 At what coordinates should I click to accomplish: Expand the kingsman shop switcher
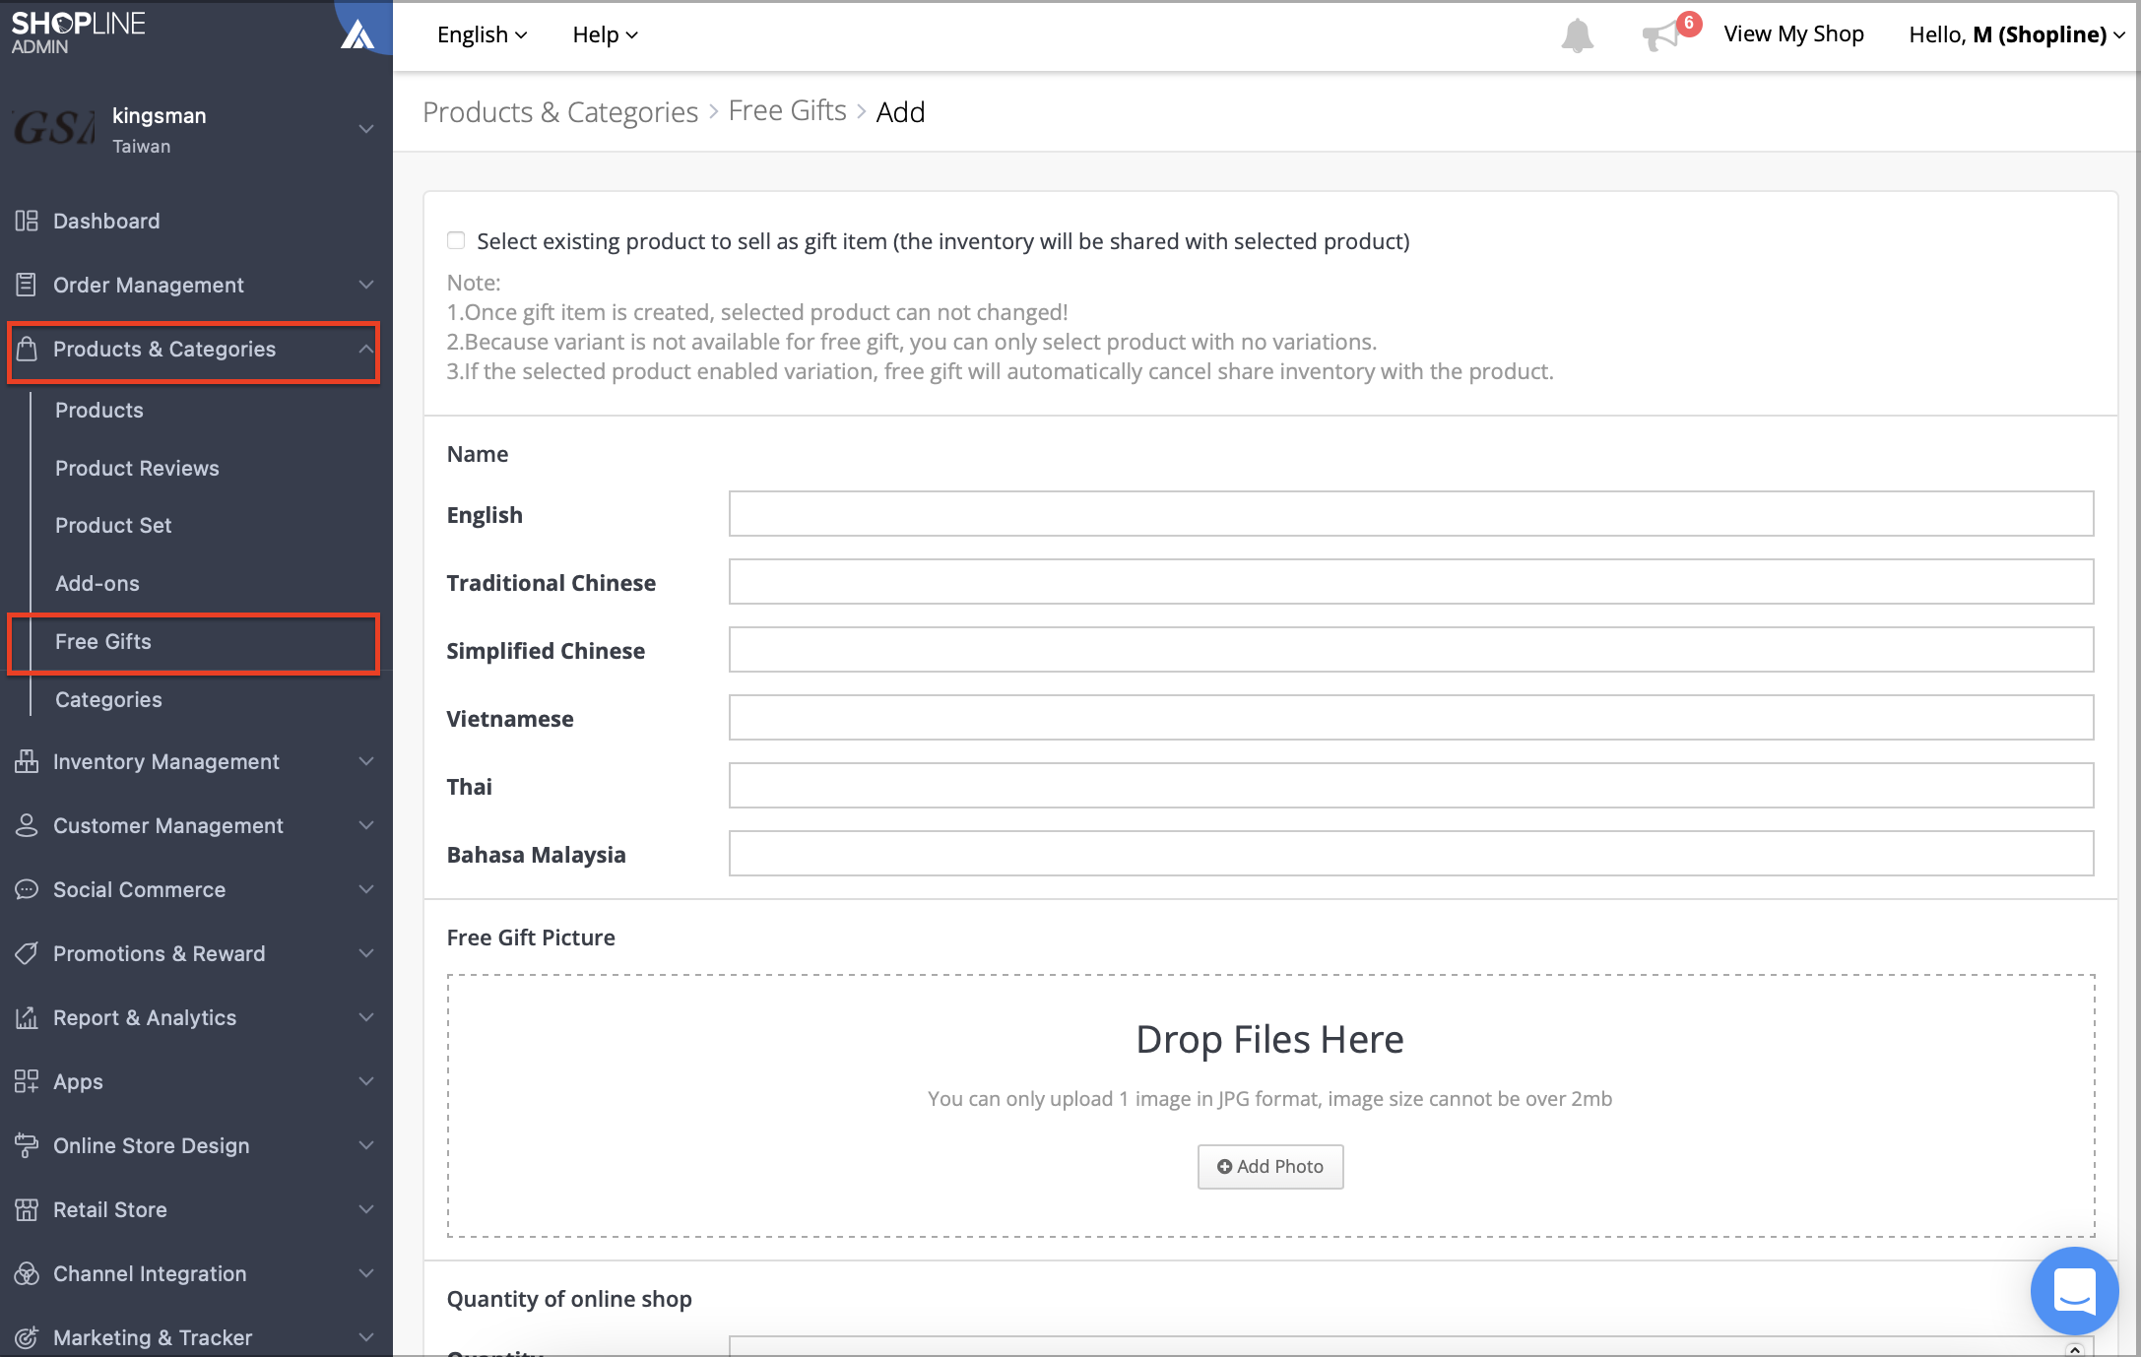pyautogui.click(x=366, y=129)
